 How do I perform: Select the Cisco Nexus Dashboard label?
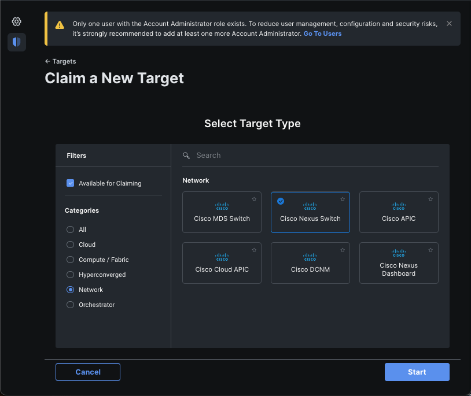coord(399,269)
